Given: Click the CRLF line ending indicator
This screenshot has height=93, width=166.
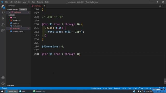Looking at the screenshot, I should 129,88.
